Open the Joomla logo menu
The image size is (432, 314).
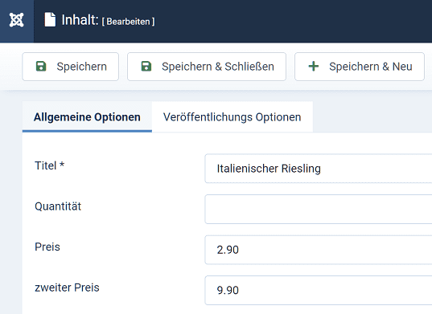pos(17,20)
